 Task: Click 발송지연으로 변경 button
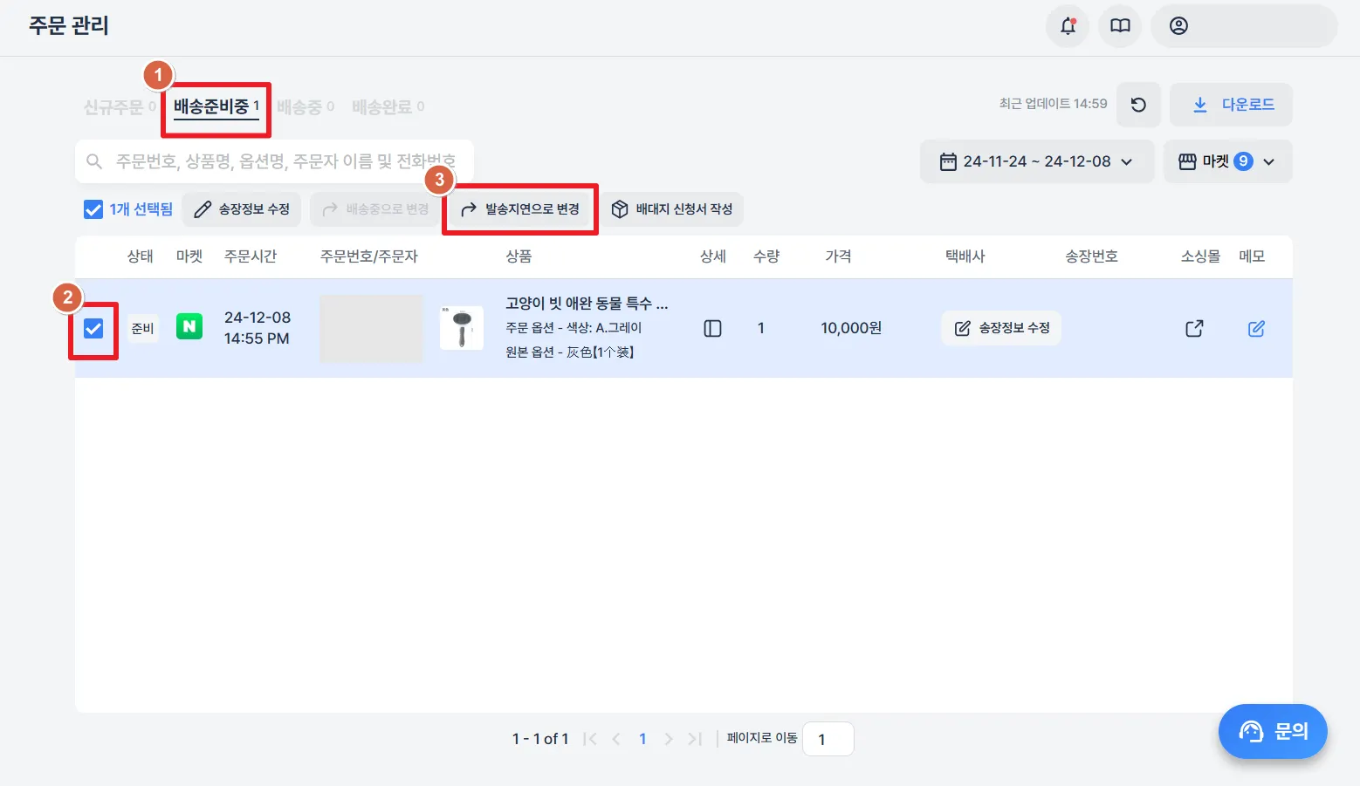click(520, 208)
